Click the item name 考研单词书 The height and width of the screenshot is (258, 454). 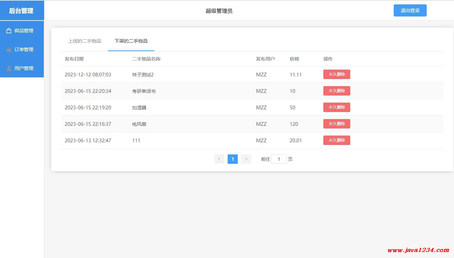(144, 91)
